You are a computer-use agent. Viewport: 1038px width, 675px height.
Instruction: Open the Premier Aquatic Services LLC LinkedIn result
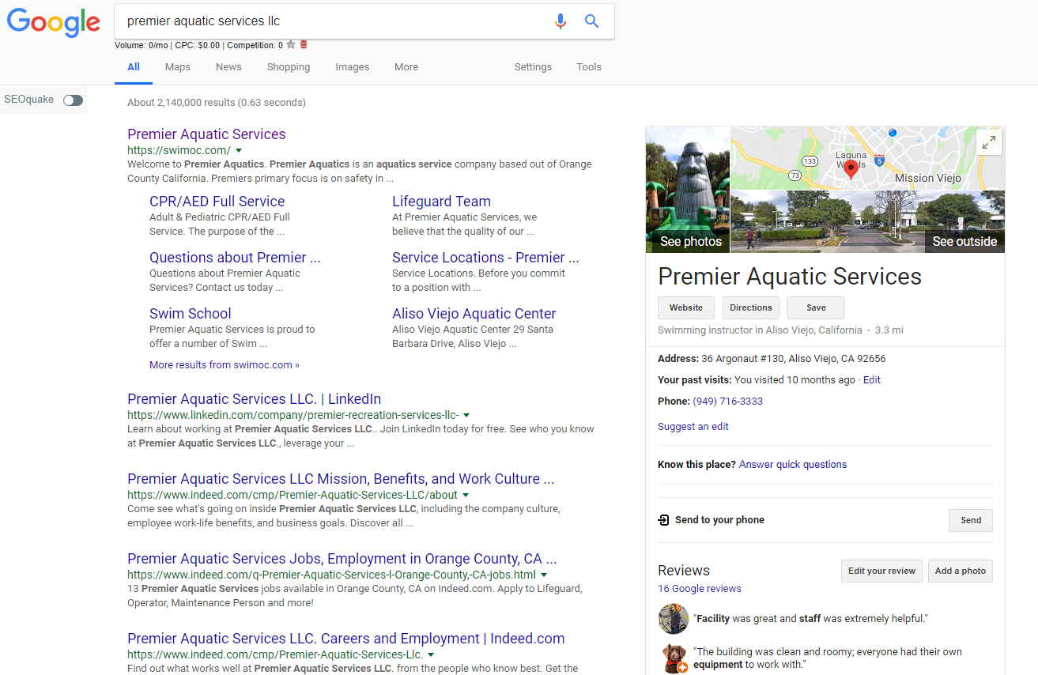[255, 399]
